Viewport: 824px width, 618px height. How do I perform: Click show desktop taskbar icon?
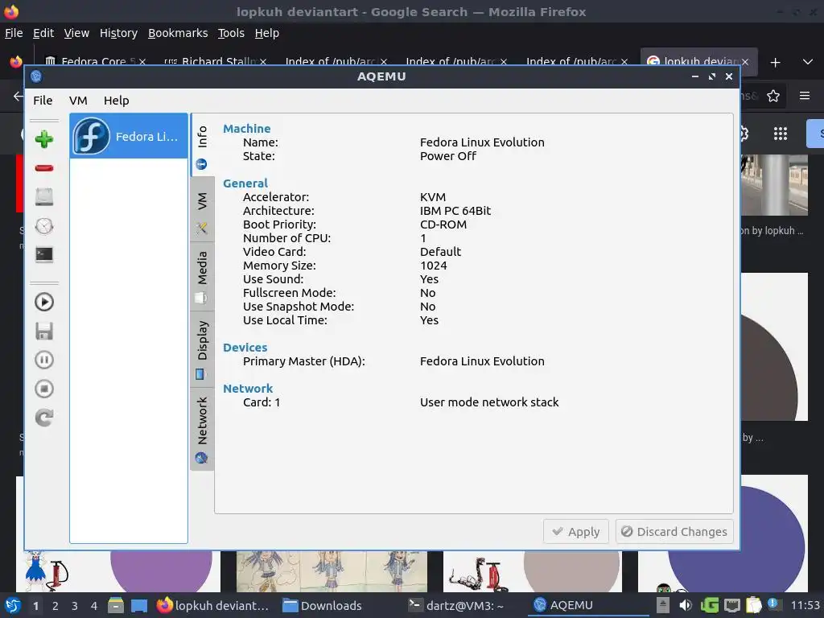(139, 606)
